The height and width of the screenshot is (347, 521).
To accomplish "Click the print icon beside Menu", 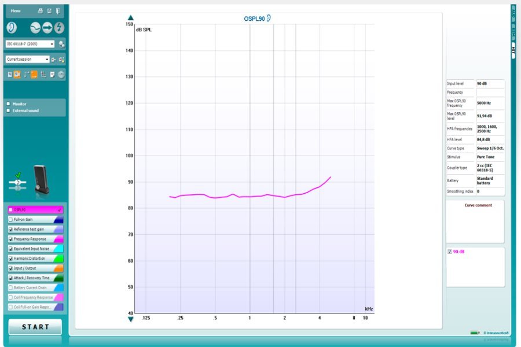I will pos(40,11).
